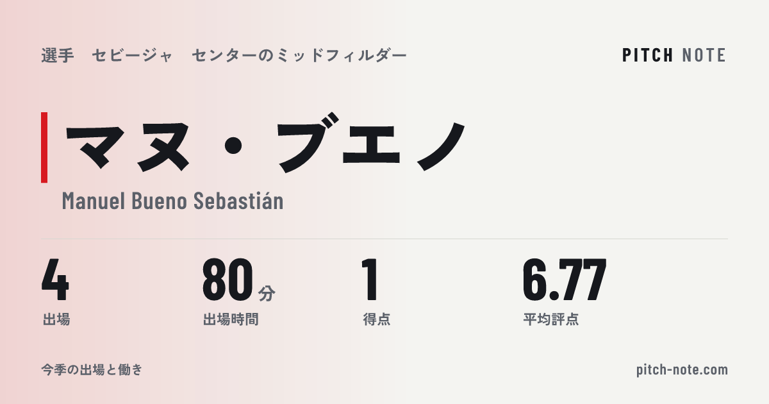This screenshot has height=404, width=769.
Task: Click the 得点 stat label
Action: coord(377,319)
